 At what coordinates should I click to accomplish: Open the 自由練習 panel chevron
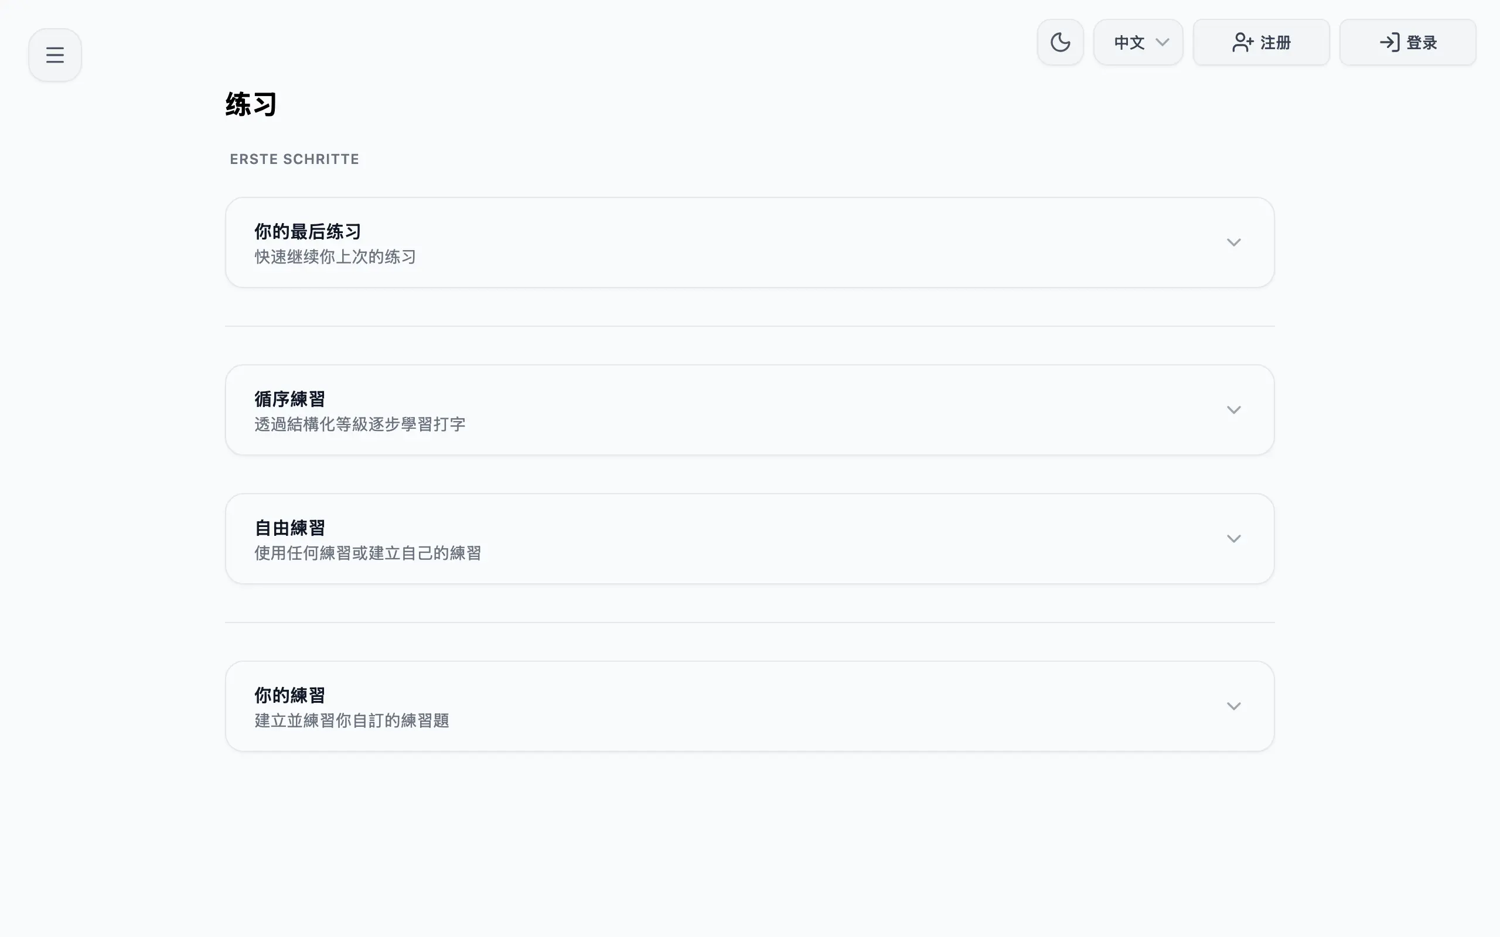click(1234, 539)
